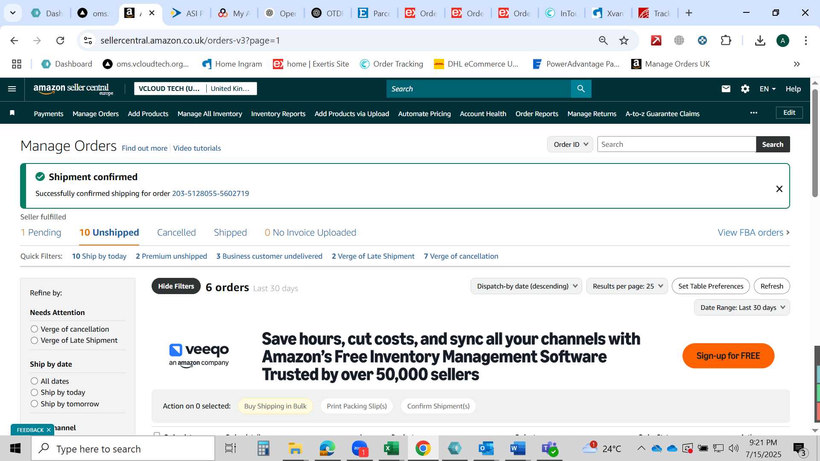
Task: Open the browser zoom magnifier icon
Action: (x=603, y=41)
